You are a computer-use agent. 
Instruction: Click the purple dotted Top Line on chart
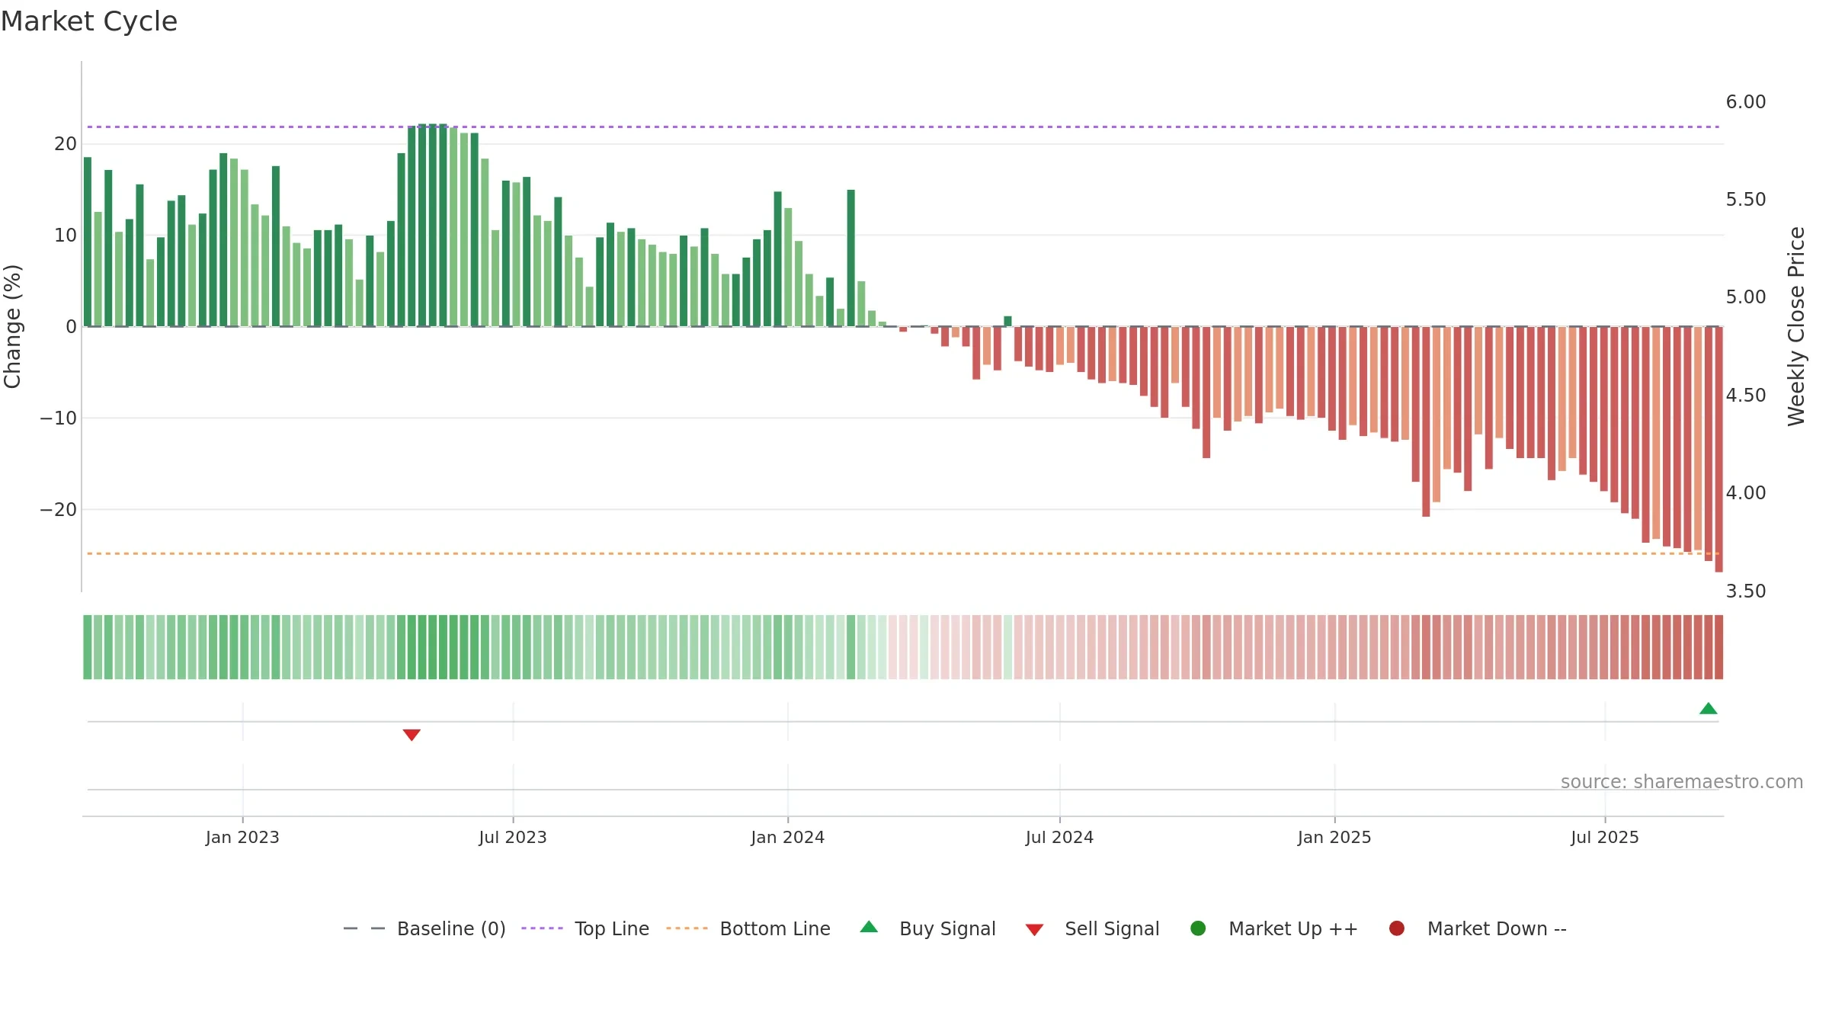click(903, 127)
